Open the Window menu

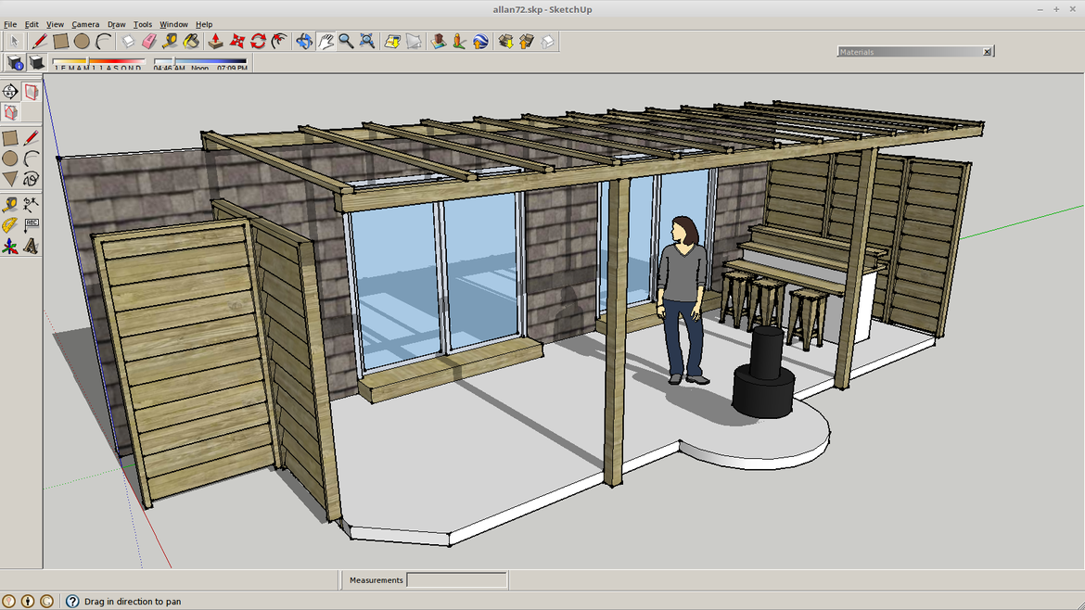click(173, 25)
